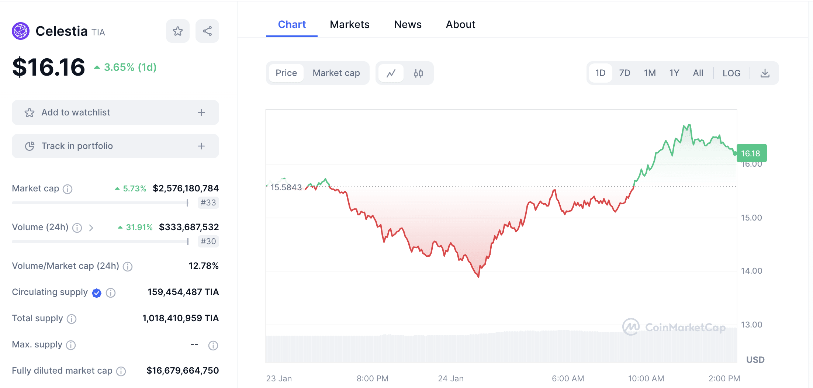This screenshot has height=388, width=813.
Task: Enable LOG scale on chart
Action: click(731, 73)
